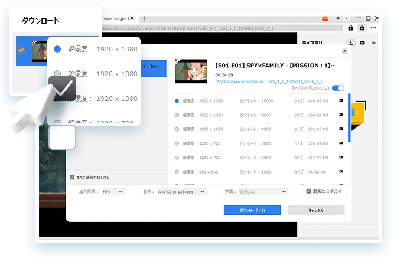This screenshot has height=265, width=404.
Task: Click the [S01.E01] SPY×FAMILY title text
Action: 275,66
